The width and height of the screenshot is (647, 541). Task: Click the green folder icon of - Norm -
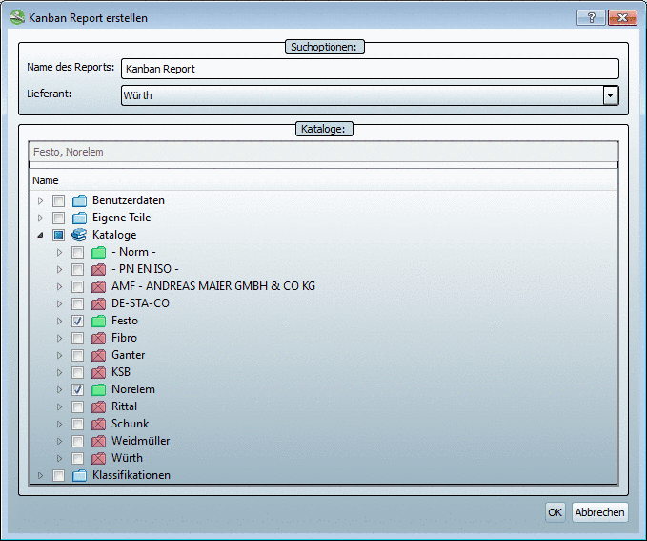(98, 252)
